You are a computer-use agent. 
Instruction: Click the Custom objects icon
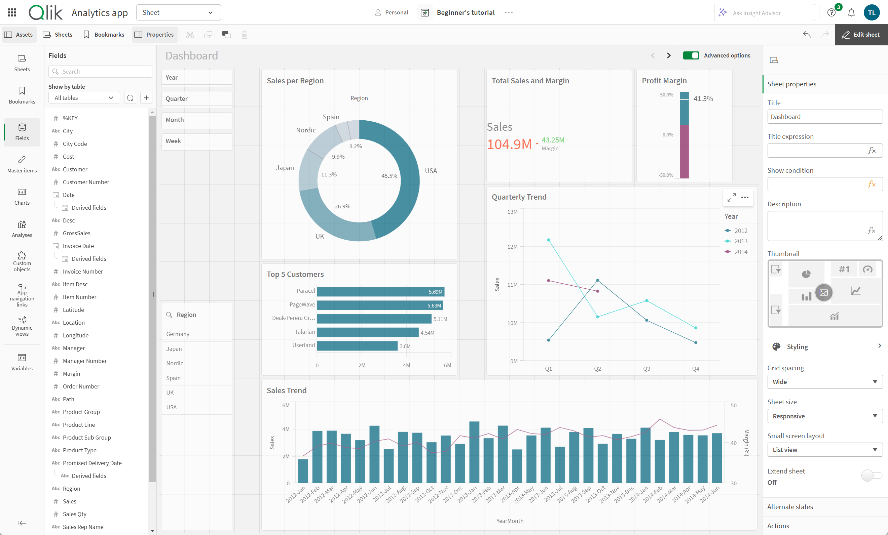pyautogui.click(x=22, y=262)
